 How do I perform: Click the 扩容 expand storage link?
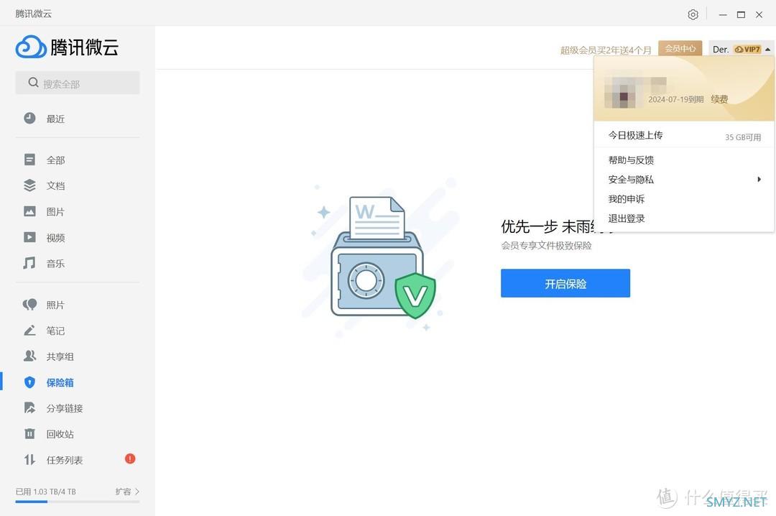click(124, 492)
